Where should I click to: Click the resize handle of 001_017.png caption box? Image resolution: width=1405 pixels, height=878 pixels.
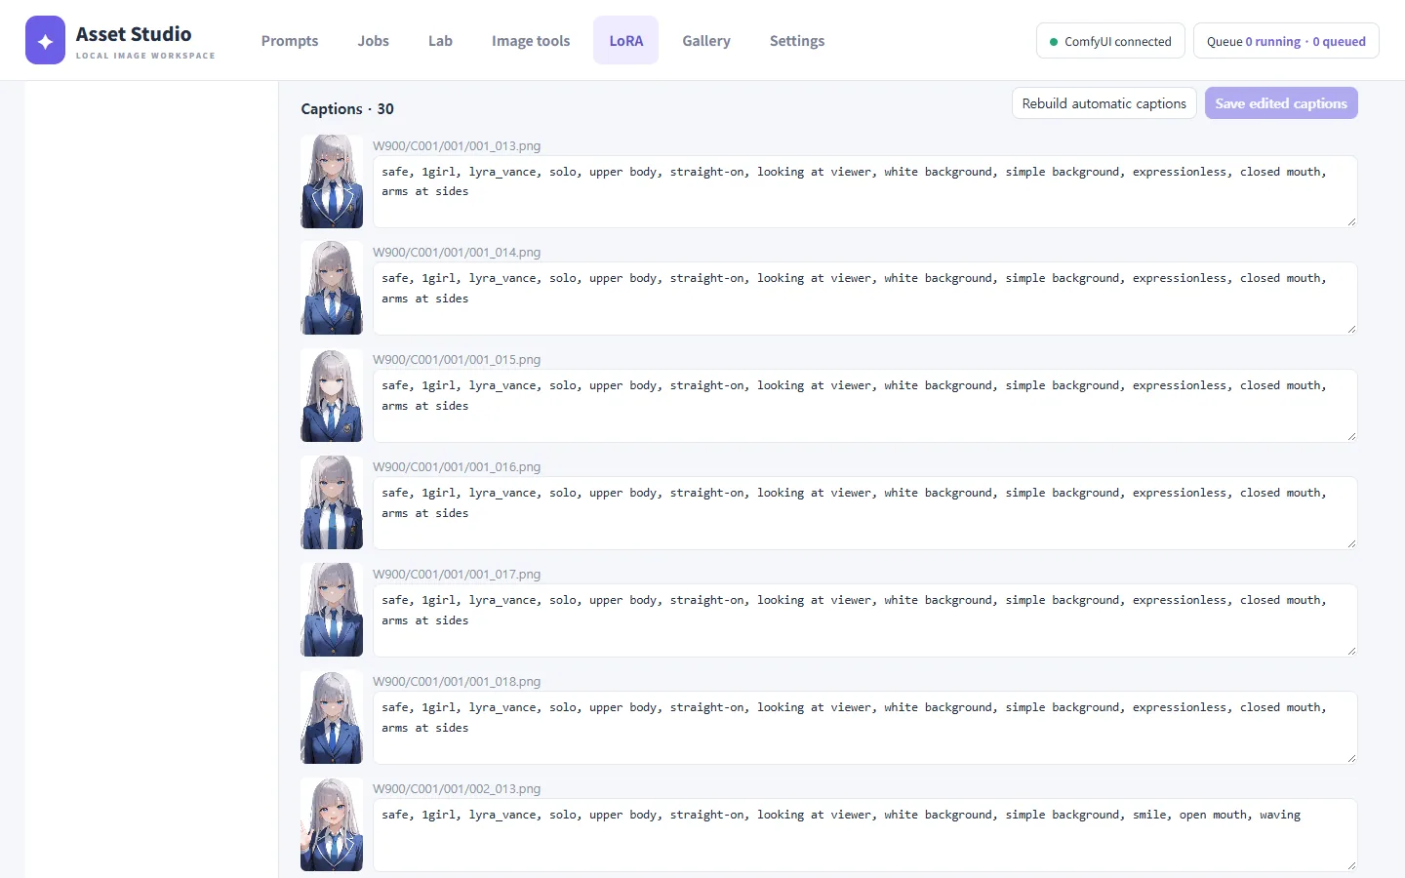(1351, 651)
